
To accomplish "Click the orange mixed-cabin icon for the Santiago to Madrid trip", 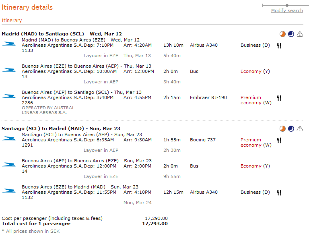I will tap(282, 129).
